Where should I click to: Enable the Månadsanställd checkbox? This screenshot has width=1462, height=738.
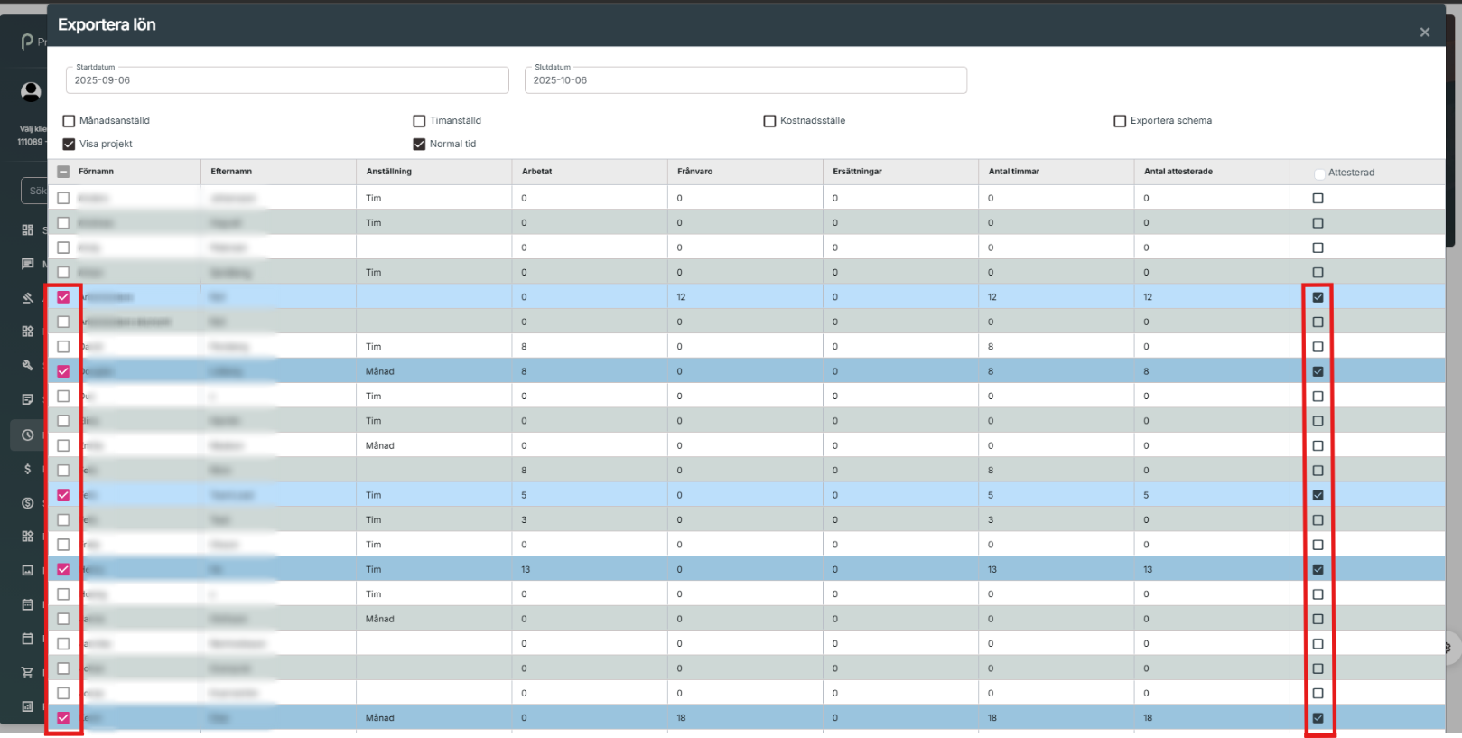pos(69,121)
